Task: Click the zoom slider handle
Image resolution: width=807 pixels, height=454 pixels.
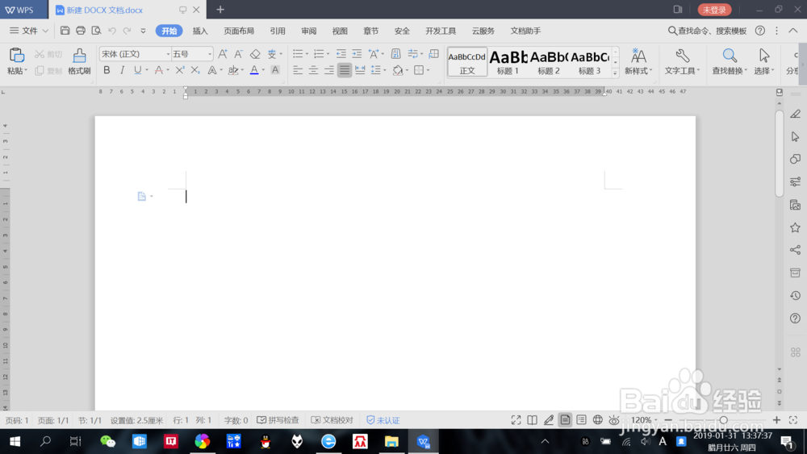Action: click(x=724, y=420)
